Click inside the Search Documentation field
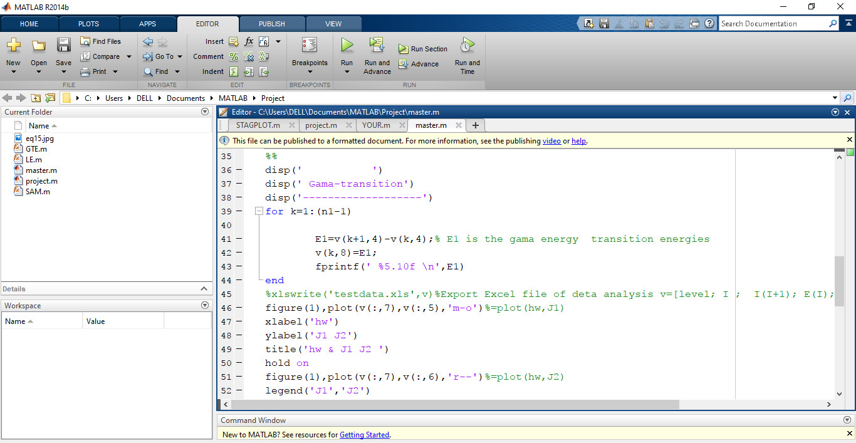This screenshot has width=856, height=443. coord(777,23)
